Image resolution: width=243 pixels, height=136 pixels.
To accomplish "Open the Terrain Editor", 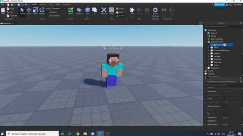I will pyautogui.click(x=71, y=11).
